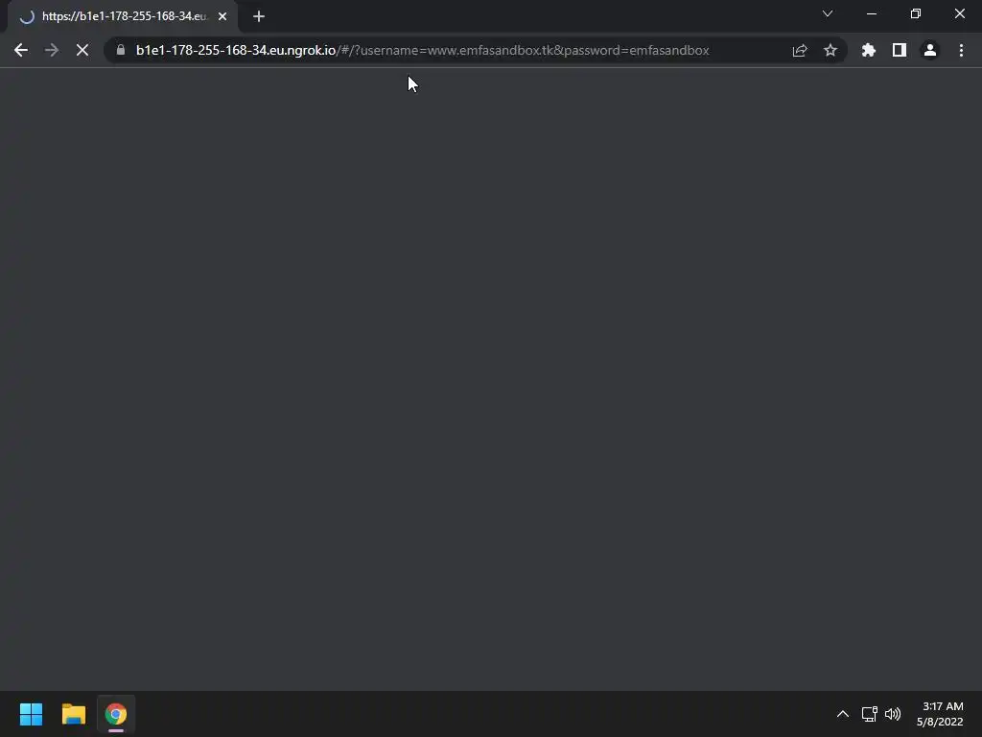Viewport: 982px width, 737px height.
Task: Close the Chrome window
Action: tap(959, 13)
